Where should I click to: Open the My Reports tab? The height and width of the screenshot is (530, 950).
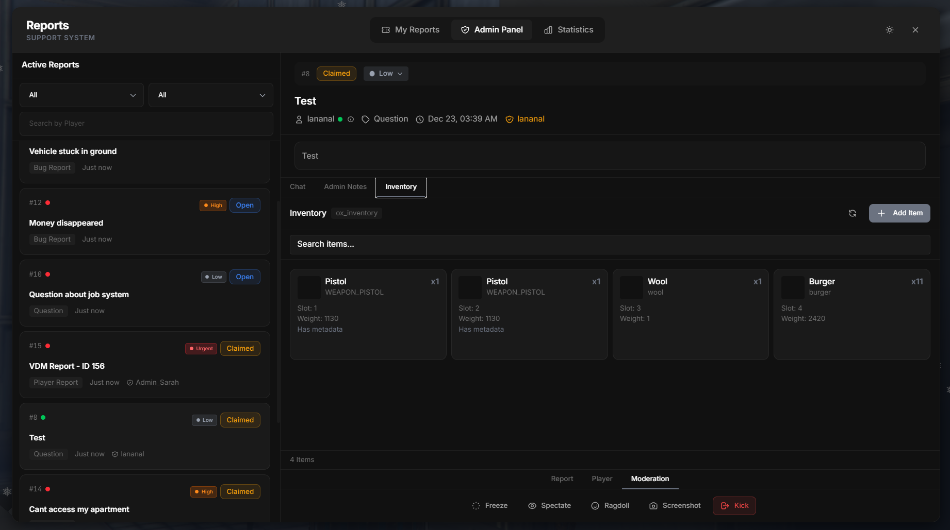tap(411, 30)
